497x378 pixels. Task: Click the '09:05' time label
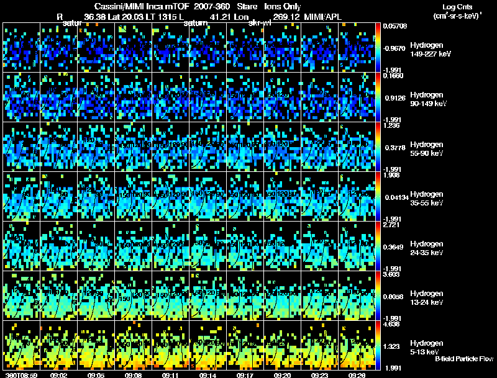click(96, 375)
